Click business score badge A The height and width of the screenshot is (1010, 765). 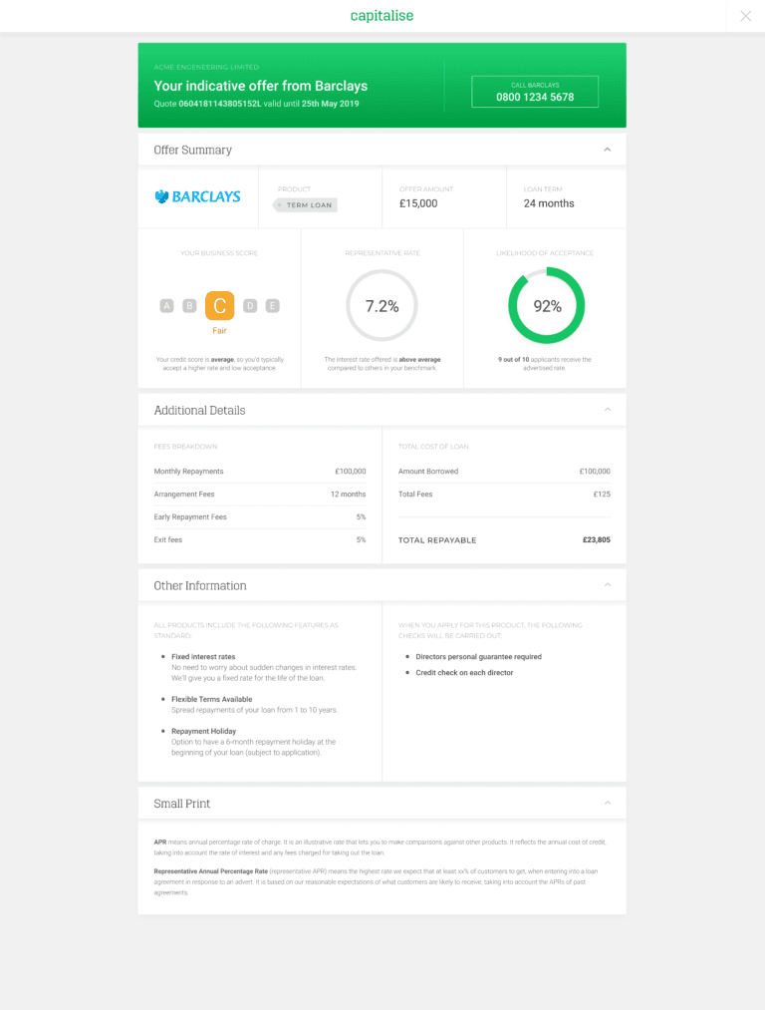point(166,306)
